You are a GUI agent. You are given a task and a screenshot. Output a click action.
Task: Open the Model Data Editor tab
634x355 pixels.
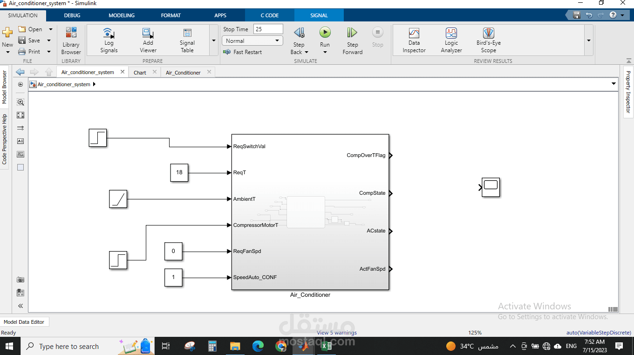[24, 322]
